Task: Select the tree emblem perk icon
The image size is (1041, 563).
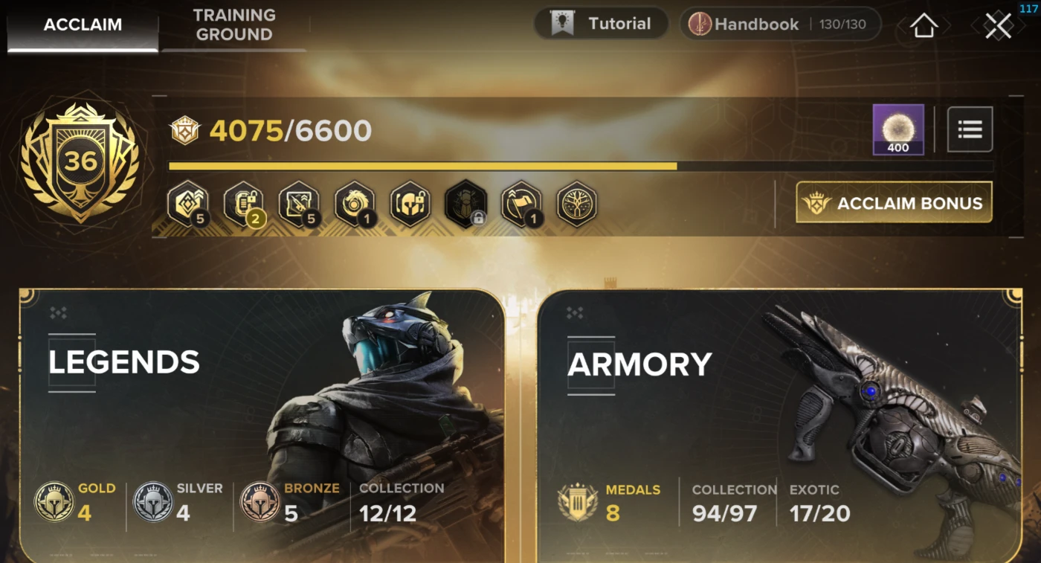Action: pyautogui.click(x=577, y=204)
